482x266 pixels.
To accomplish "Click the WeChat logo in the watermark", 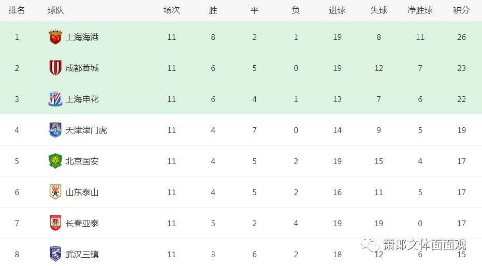I will click(370, 244).
